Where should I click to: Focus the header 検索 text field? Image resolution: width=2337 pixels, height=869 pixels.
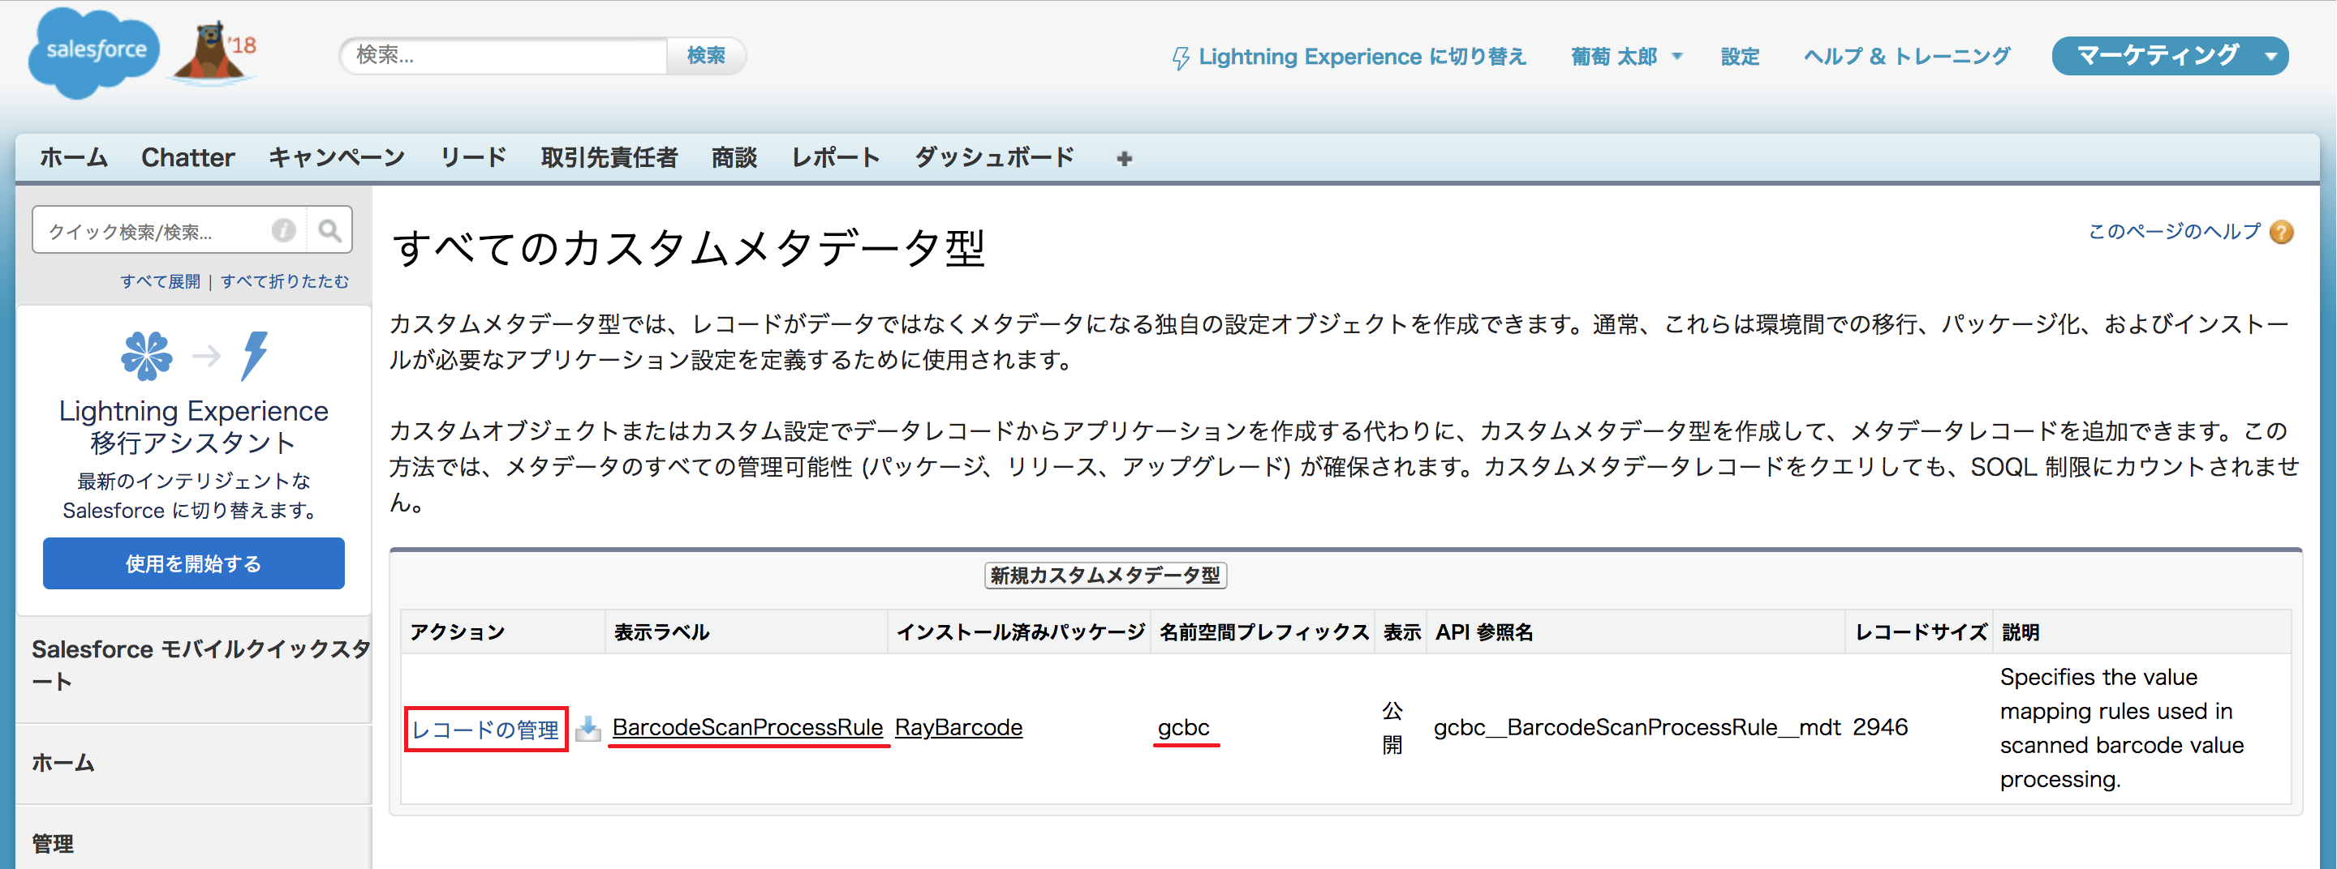(503, 55)
